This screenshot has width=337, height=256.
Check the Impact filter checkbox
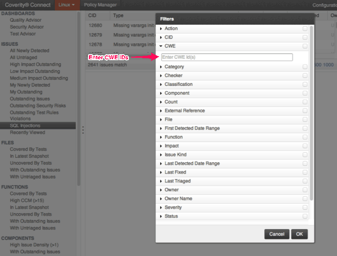coord(305,146)
